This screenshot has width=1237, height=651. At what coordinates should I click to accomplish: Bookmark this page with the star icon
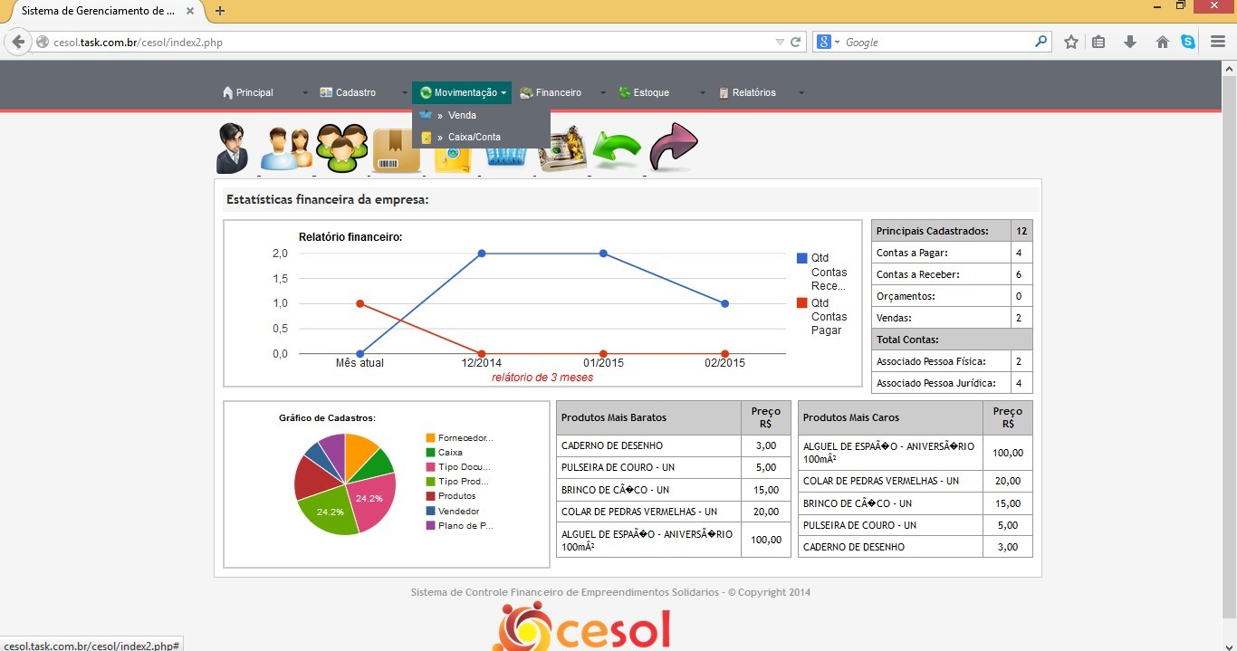click(1071, 42)
